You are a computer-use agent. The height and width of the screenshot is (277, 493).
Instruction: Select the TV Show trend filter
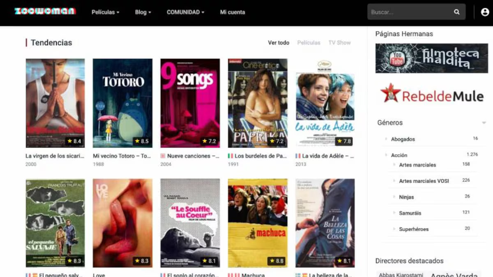click(x=339, y=43)
